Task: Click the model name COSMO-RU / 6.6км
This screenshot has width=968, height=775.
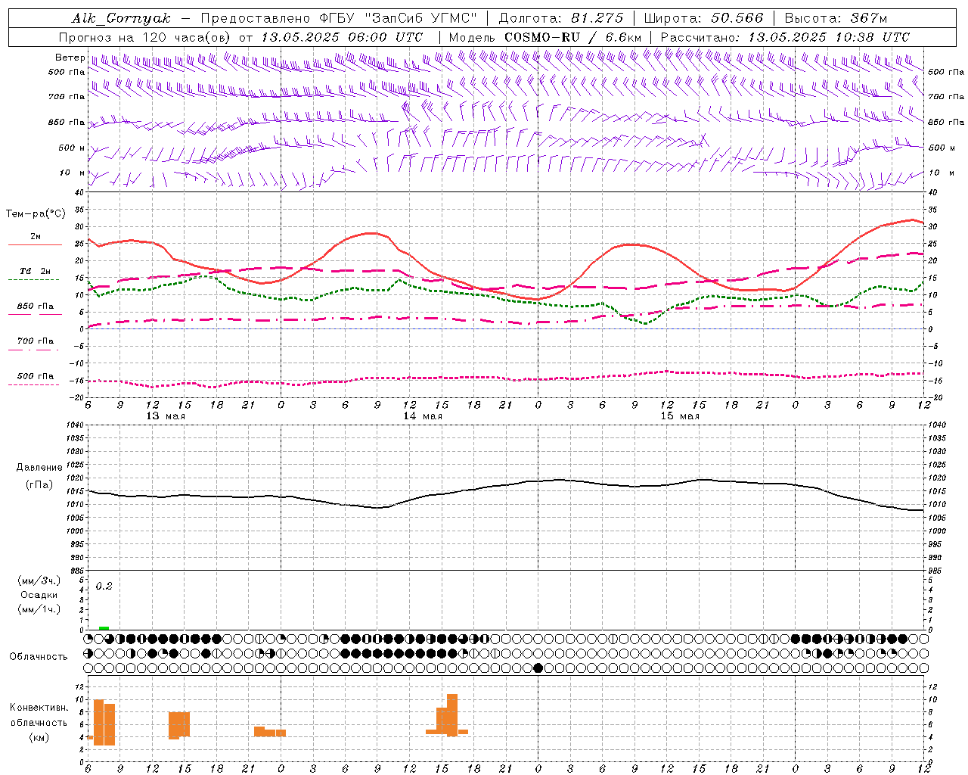Action: 573,37
